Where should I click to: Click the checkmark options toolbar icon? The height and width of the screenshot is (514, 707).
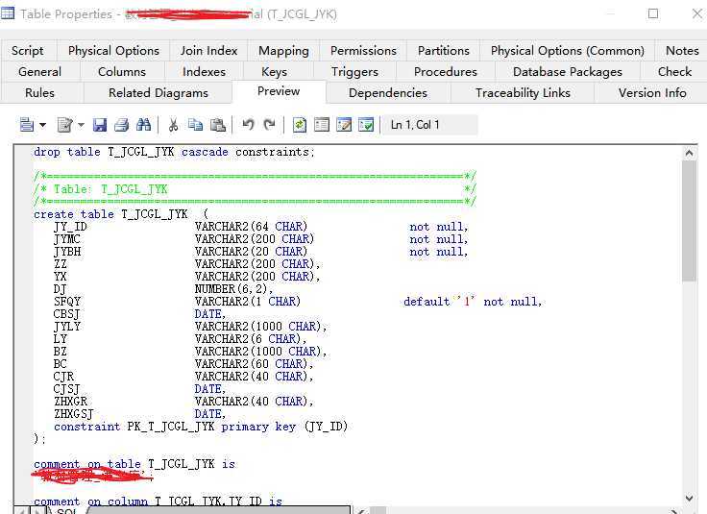(x=366, y=125)
